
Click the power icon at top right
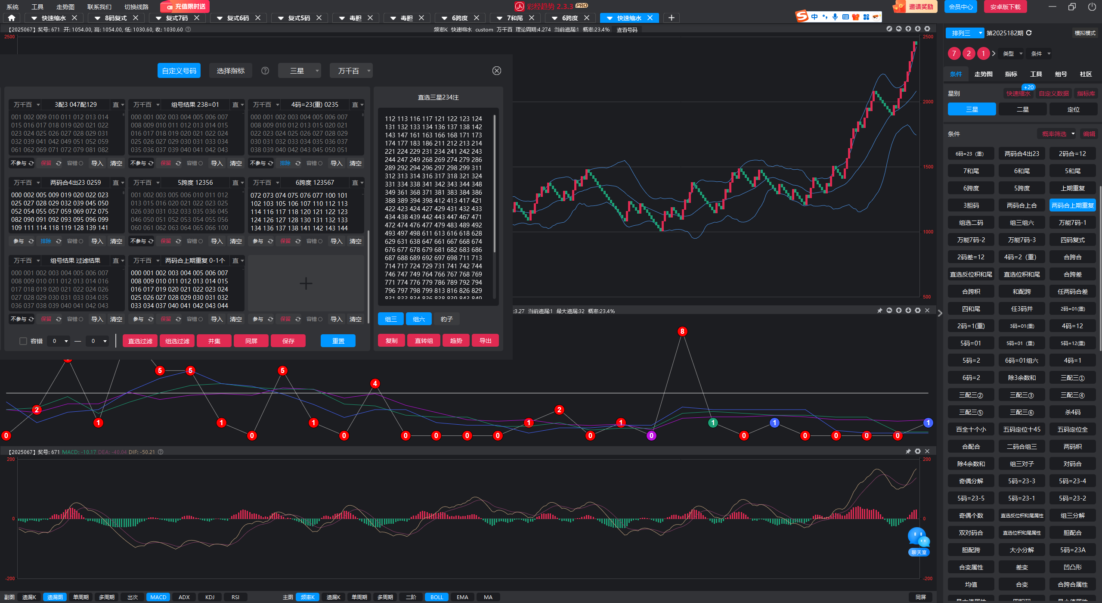point(1092,7)
